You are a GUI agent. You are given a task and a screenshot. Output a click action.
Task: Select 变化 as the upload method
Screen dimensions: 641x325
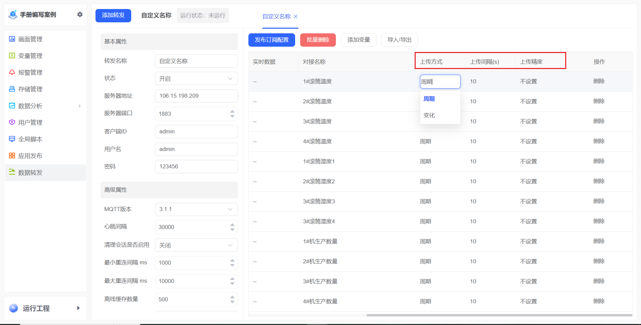pos(429,115)
